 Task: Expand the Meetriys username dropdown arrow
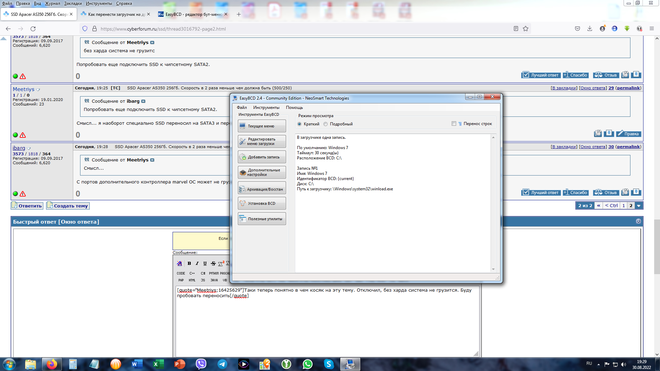tap(38, 90)
